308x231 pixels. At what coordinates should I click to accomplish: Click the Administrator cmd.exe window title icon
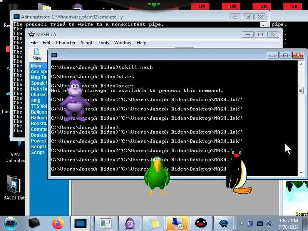17,17
